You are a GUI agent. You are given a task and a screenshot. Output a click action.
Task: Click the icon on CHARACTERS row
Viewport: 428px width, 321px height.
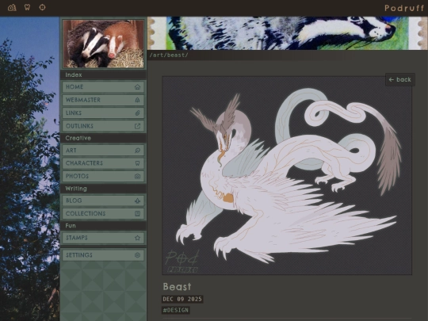pos(137,163)
